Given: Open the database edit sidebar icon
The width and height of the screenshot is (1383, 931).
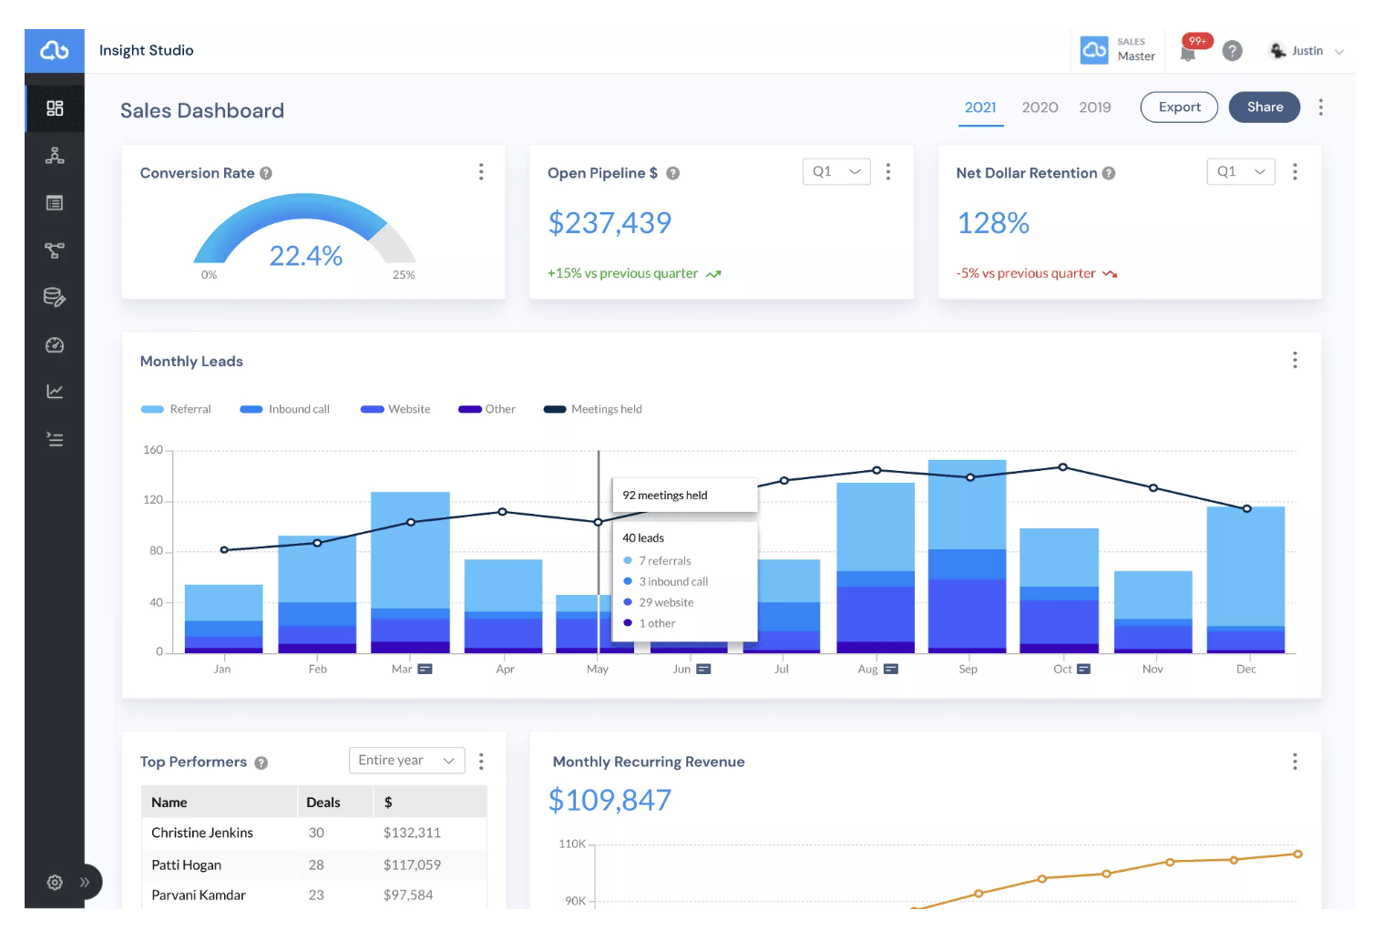Looking at the screenshot, I should pos(55,297).
